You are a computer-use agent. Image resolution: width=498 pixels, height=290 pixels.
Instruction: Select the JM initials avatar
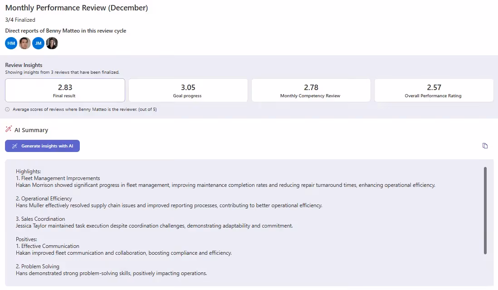tap(39, 43)
